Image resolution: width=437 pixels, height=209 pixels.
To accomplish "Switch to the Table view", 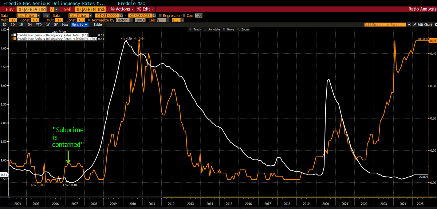I will click(x=98, y=24).
